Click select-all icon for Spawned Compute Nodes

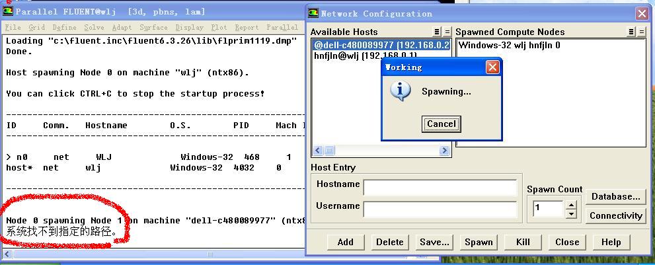tap(631, 32)
